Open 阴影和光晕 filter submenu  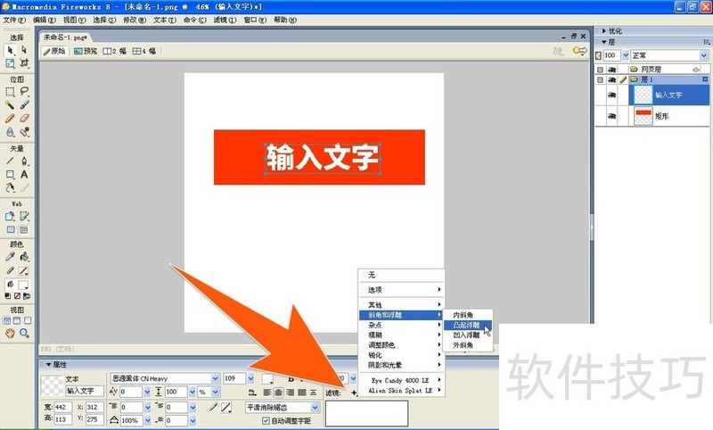coord(400,365)
